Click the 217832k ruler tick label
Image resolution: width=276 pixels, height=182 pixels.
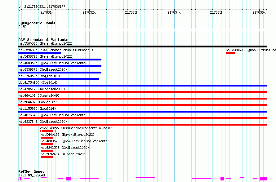(89, 12)
